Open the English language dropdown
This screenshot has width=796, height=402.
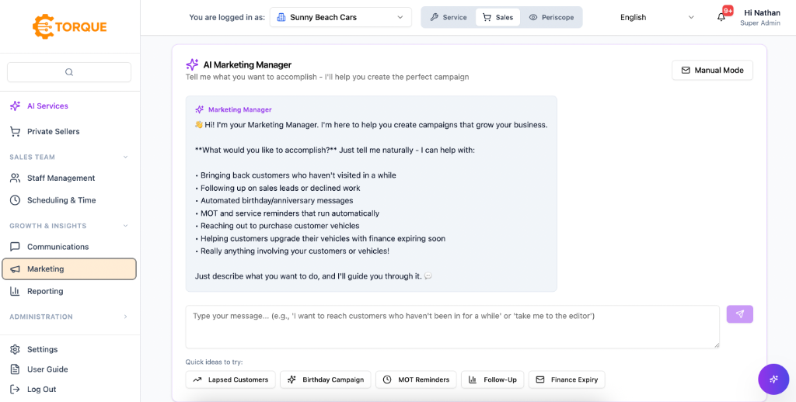pyautogui.click(x=656, y=17)
